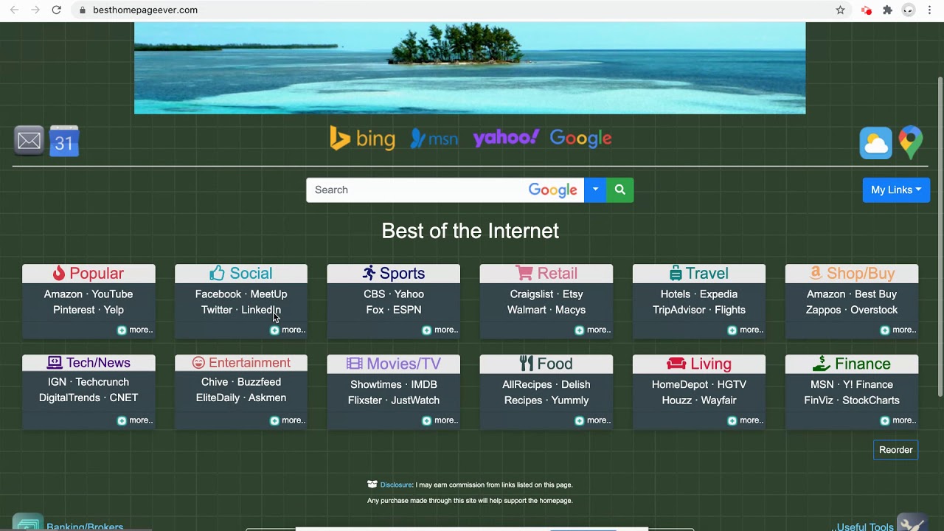Open the calendar 31 icon
The width and height of the screenshot is (944, 531).
click(64, 142)
